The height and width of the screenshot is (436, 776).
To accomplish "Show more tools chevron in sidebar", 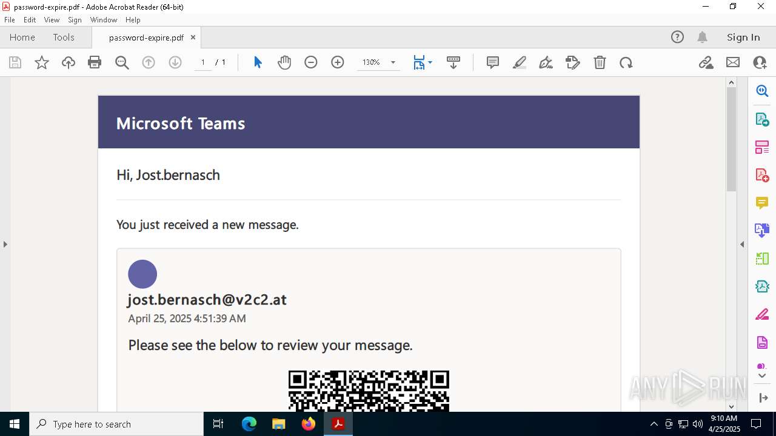I will point(762,376).
